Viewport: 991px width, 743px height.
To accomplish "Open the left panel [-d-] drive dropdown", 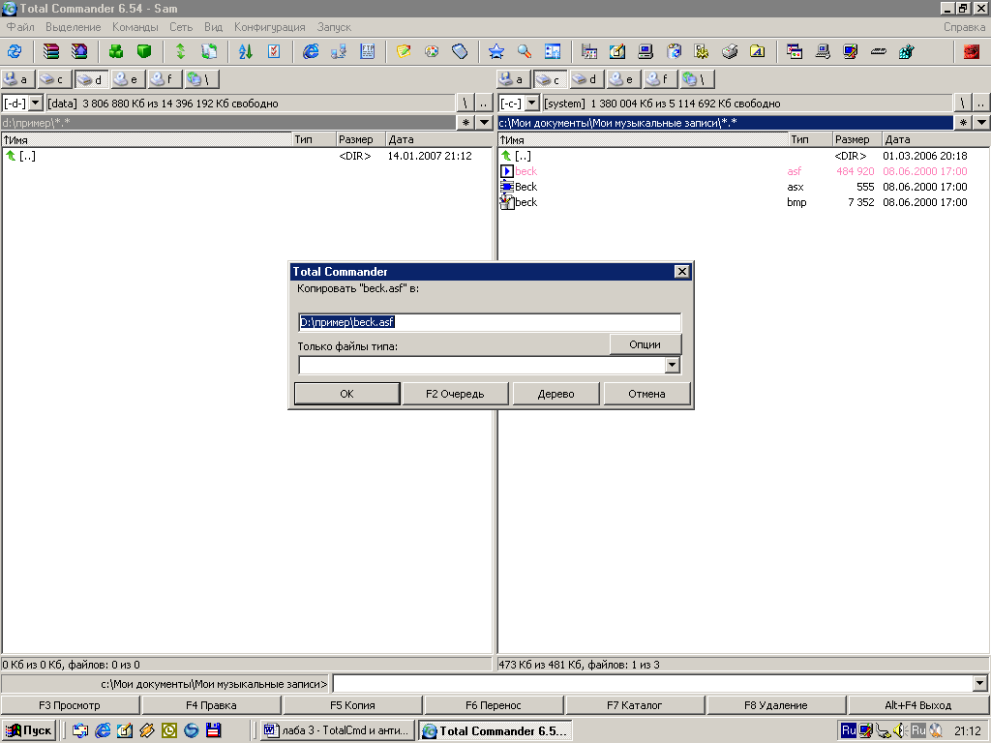I will [x=36, y=103].
